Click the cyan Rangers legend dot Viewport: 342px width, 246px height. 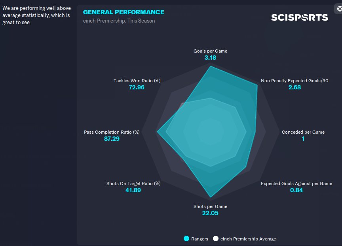[186, 238]
